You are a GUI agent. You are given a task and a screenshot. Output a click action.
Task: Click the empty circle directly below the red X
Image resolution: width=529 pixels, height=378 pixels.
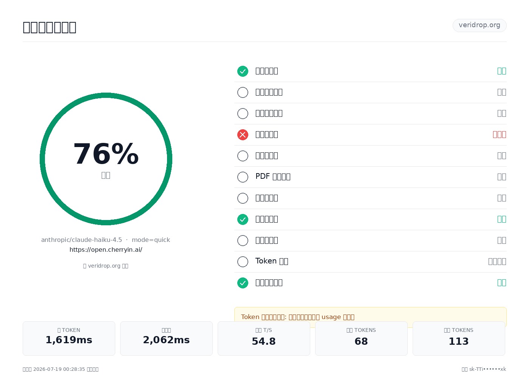click(243, 156)
